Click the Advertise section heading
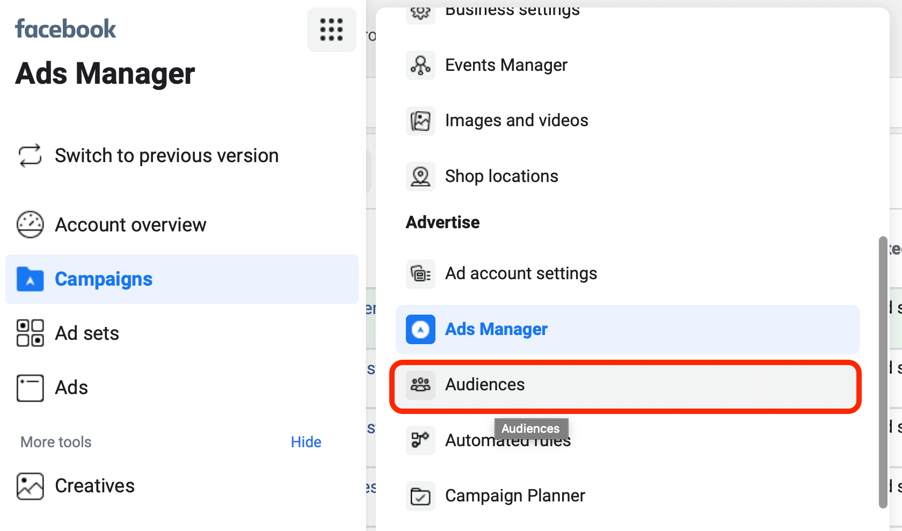Screen dimensions: 902x531 tap(443, 222)
